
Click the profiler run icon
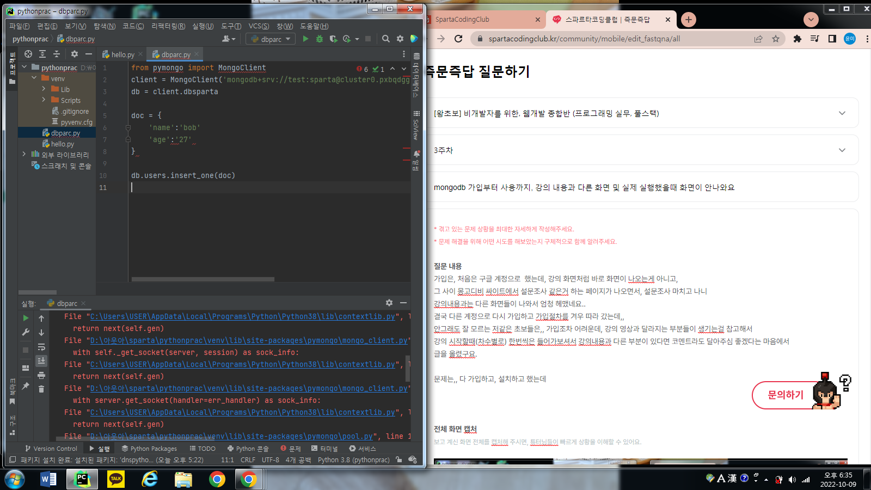point(347,39)
